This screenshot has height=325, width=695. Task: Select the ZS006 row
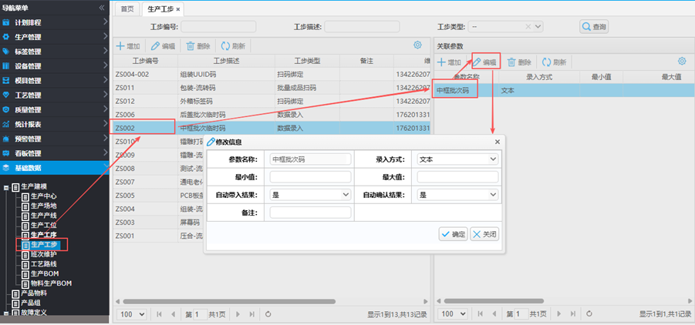pyautogui.click(x=272, y=114)
